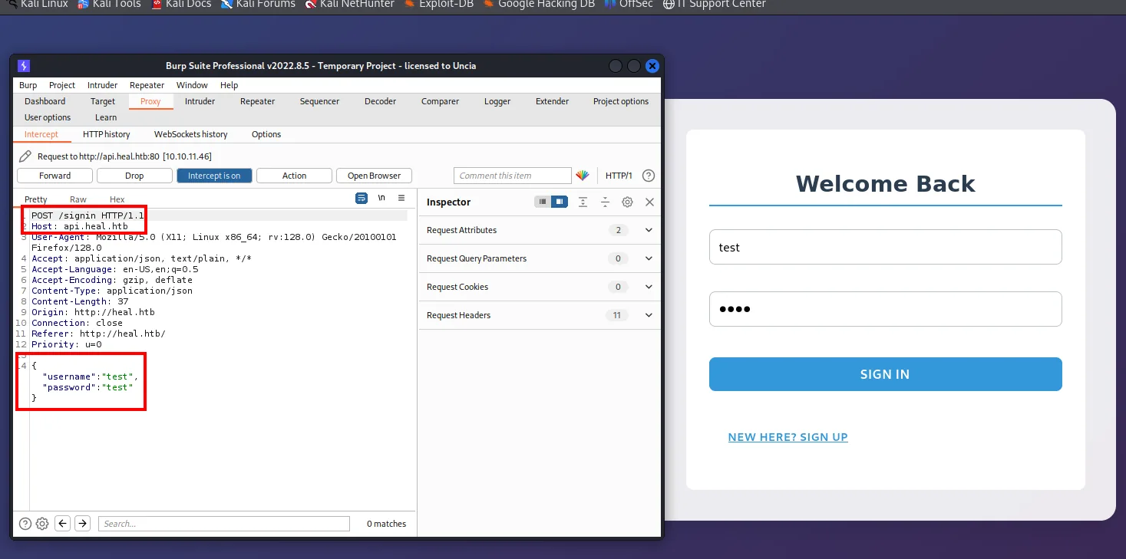Viewport: 1126px width, 559px height.
Task: Go to previous search match arrow
Action: tap(63, 524)
